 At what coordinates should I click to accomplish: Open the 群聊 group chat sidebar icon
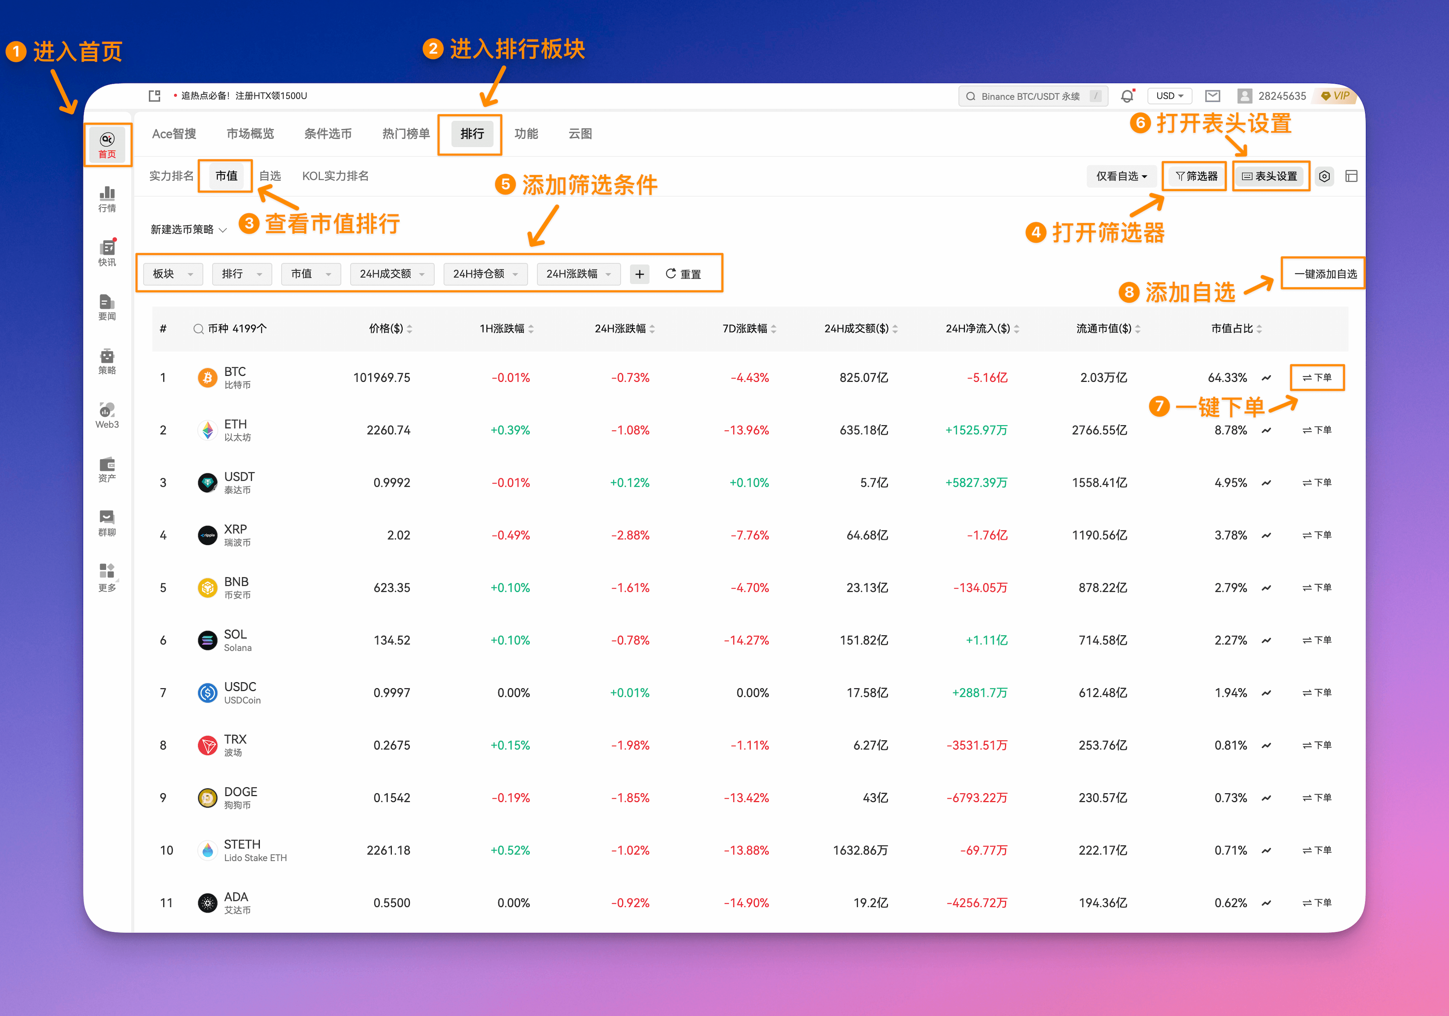click(107, 523)
